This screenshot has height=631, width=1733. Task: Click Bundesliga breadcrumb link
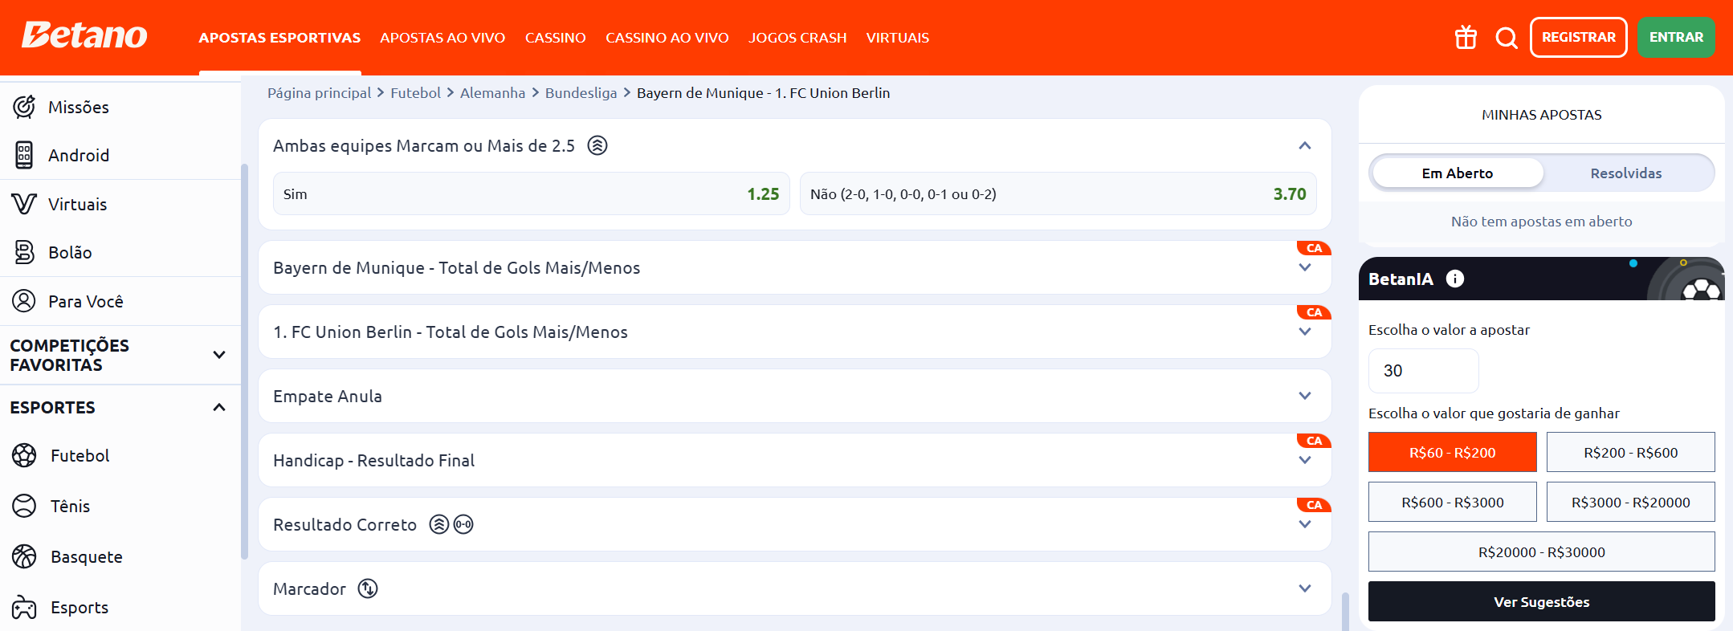(x=581, y=93)
